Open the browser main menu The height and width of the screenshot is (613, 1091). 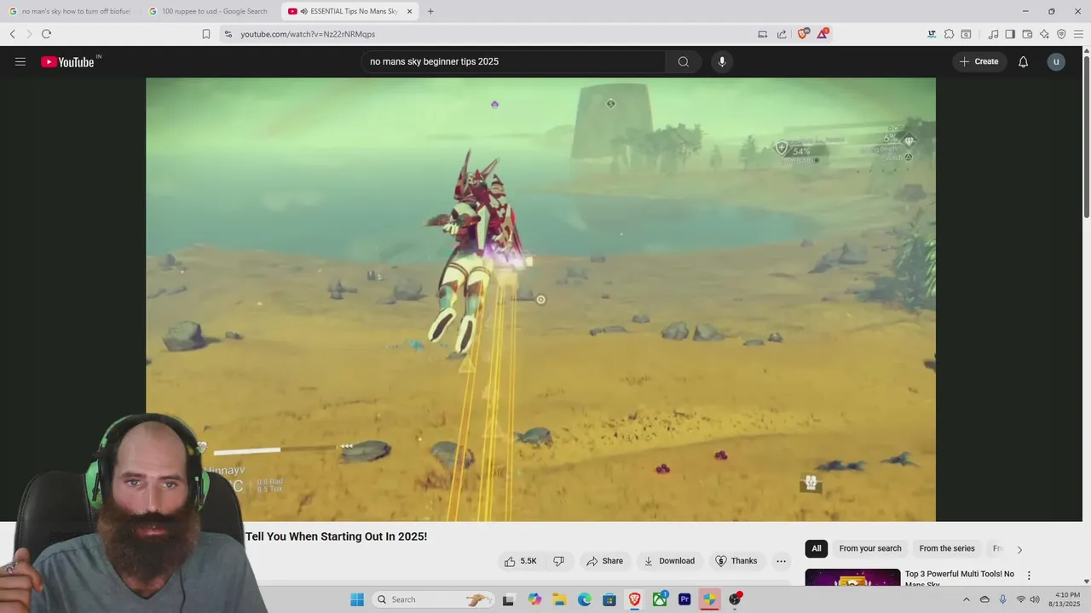coord(1078,34)
